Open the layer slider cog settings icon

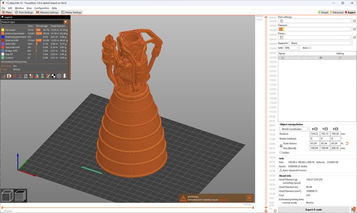tap(275, 211)
